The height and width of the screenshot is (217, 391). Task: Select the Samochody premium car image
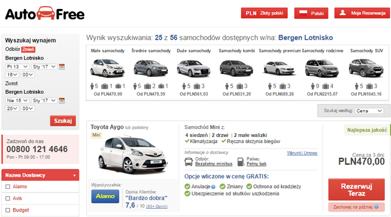coord(279,68)
